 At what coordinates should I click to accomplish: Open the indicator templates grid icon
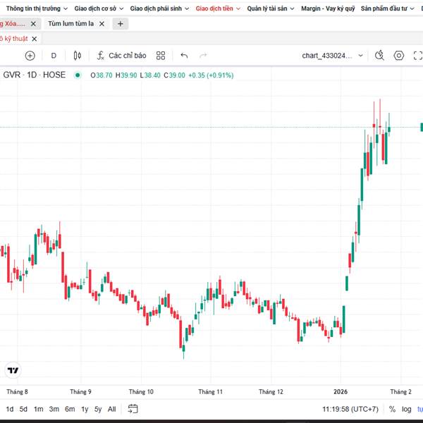(161, 56)
